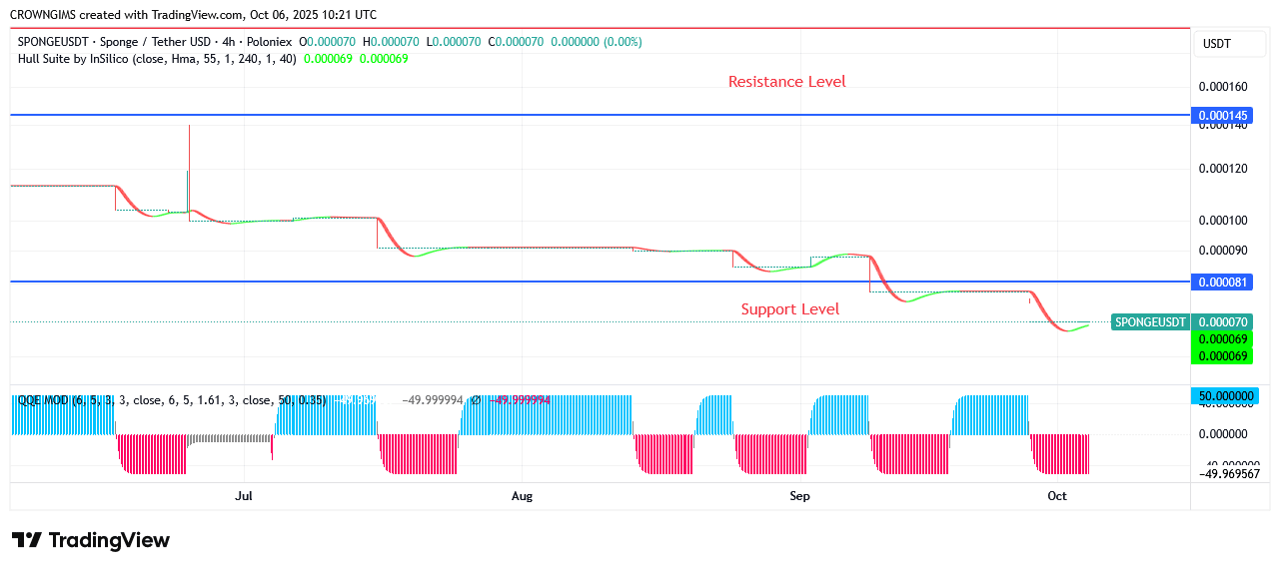The image size is (1280, 570).
Task: Click the Sep label on time axis
Action: [798, 496]
